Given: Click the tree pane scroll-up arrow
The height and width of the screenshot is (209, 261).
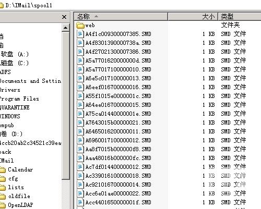Looking at the screenshot, I should coord(66,28).
